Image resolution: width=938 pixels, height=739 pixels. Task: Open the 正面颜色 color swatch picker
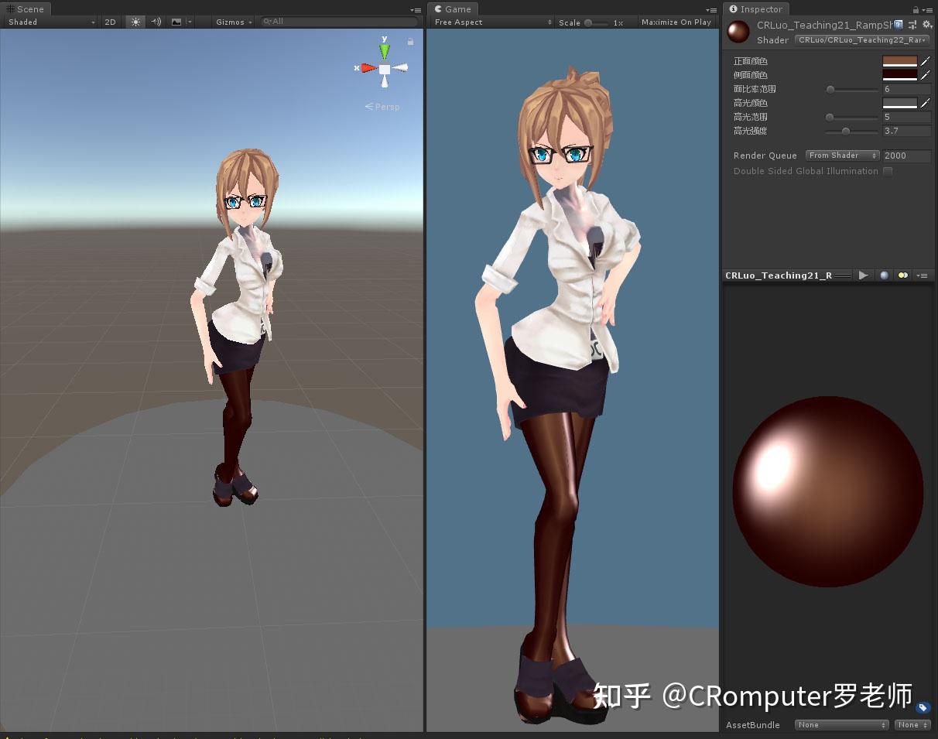[x=902, y=60]
